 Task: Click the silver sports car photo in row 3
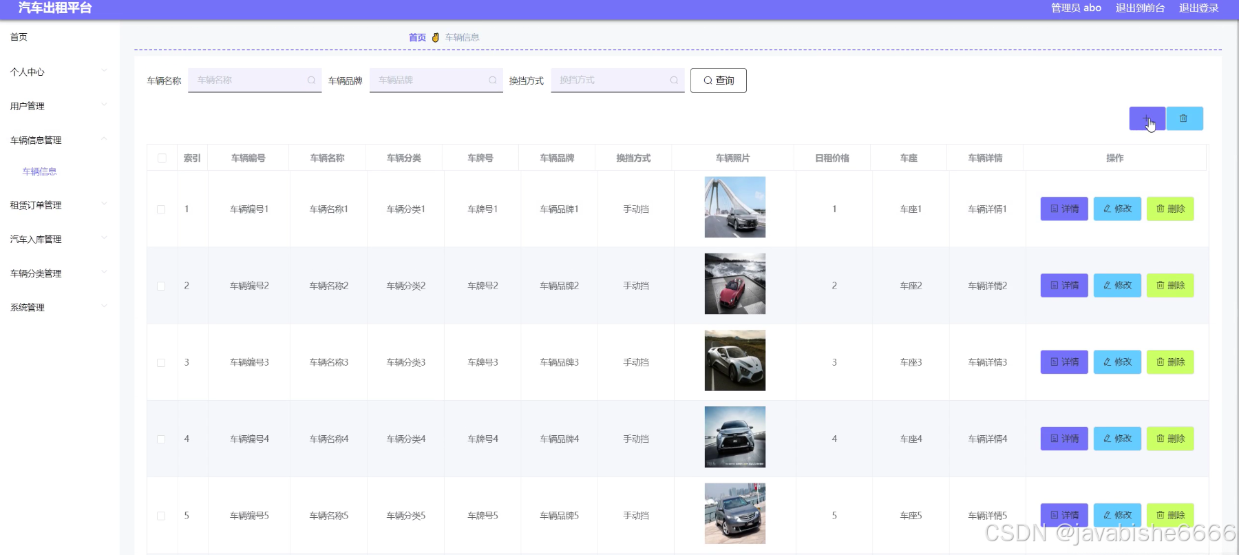[735, 360]
